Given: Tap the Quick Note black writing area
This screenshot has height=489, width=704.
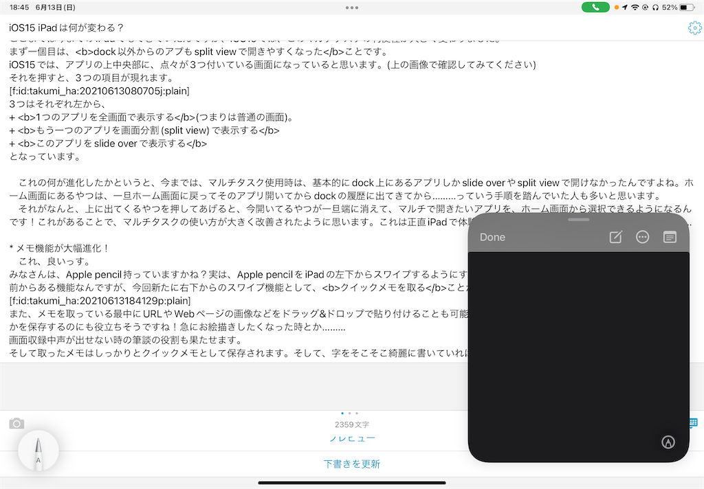Looking at the screenshot, I should (578, 356).
